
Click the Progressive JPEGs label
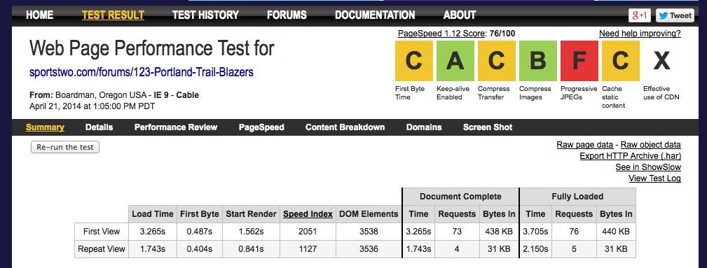tap(579, 93)
